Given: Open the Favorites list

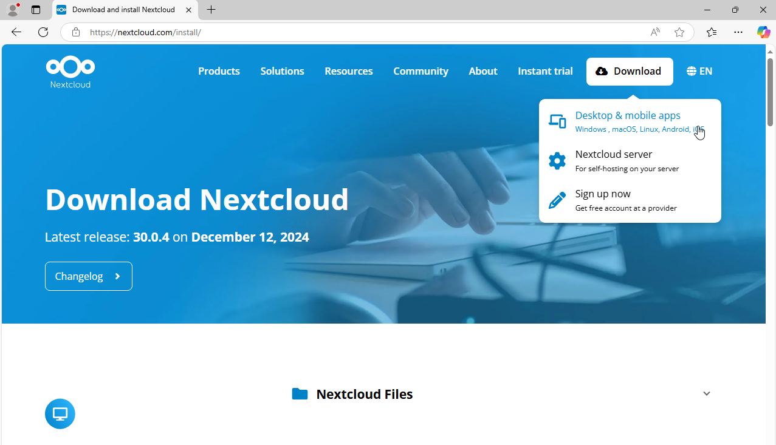Looking at the screenshot, I should point(712,32).
